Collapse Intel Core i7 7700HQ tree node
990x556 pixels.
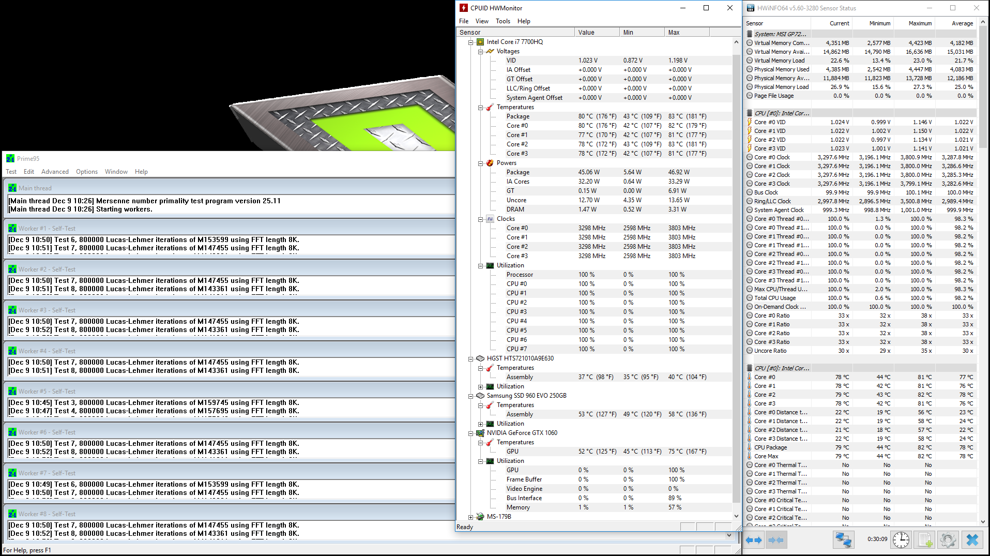pos(471,42)
